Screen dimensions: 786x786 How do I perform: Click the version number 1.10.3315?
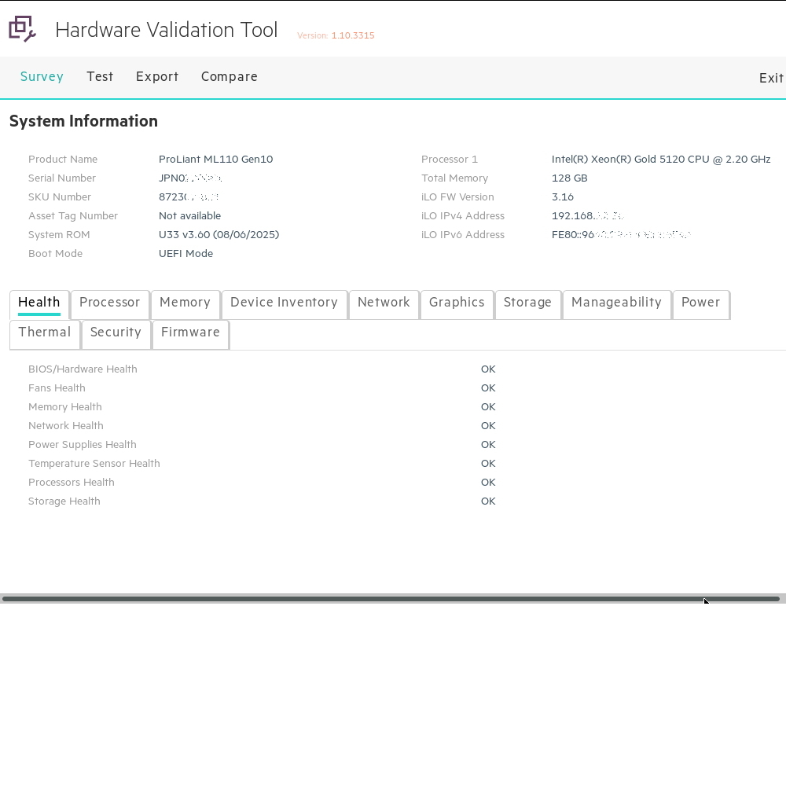[353, 35]
